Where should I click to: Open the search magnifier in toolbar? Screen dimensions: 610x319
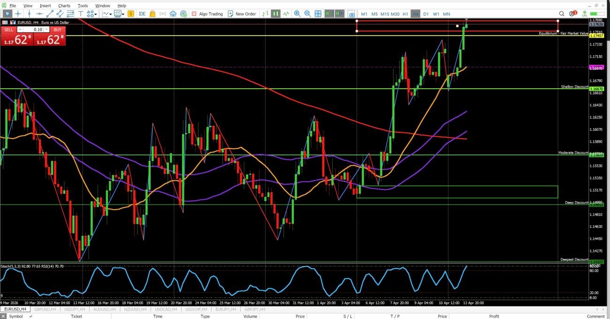tap(562, 14)
